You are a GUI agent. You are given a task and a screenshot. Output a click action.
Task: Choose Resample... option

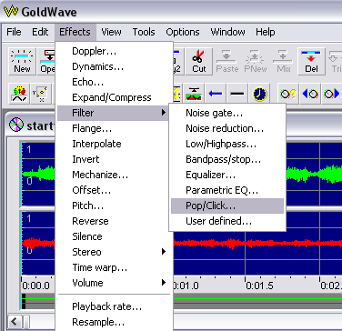coord(113,322)
